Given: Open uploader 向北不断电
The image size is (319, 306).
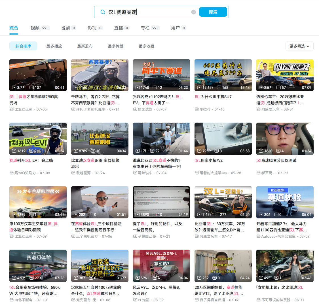Looking at the screenshot, I should (24, 300).
